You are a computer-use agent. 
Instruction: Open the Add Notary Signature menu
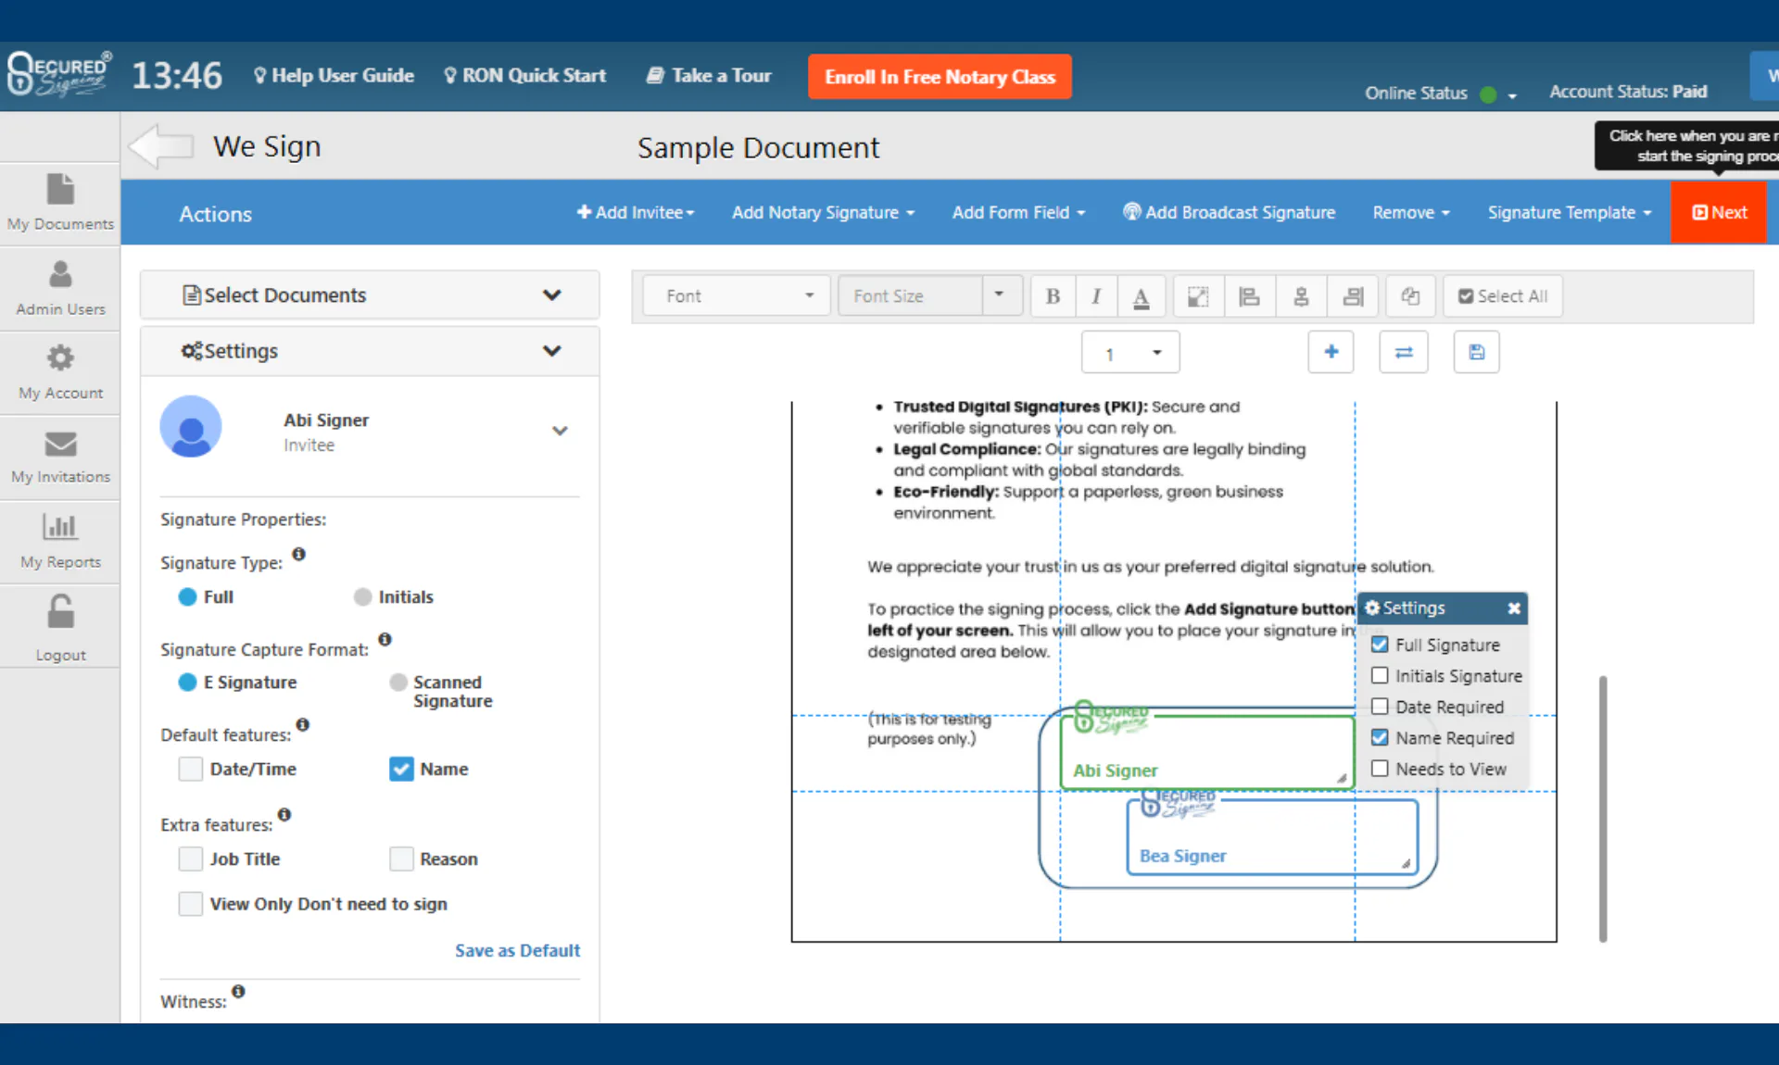click(823, 213)
